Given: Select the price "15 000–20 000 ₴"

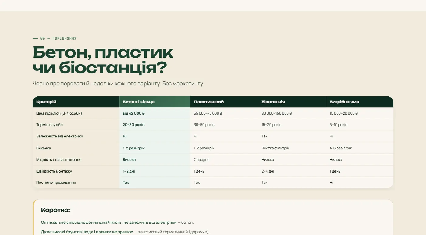Looking at the screenshot, I should tap(344, 113).
